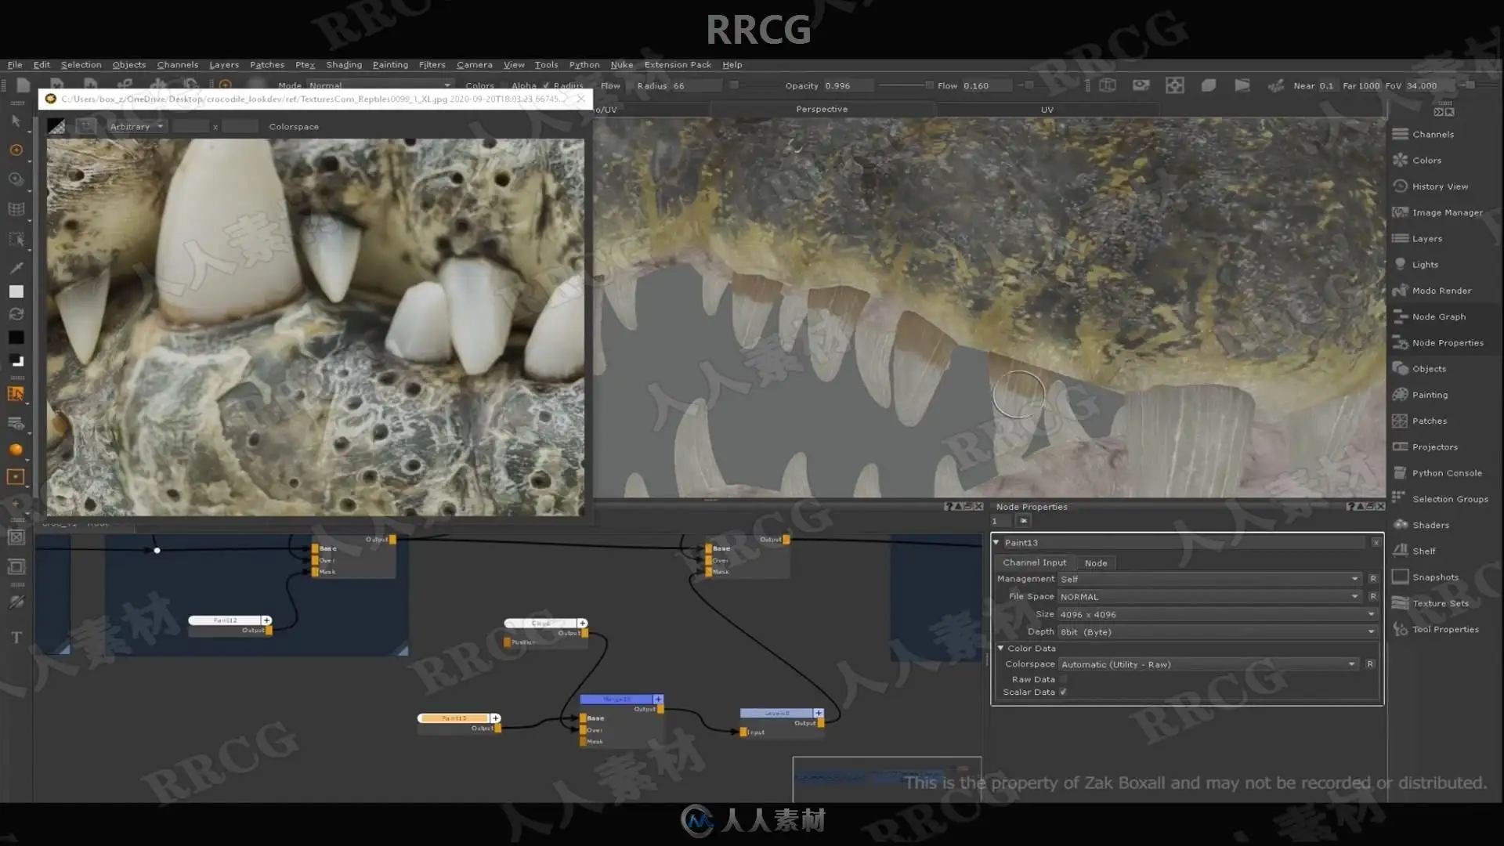Switch to the Node tab in Node Properties

tap(1096, 563)
